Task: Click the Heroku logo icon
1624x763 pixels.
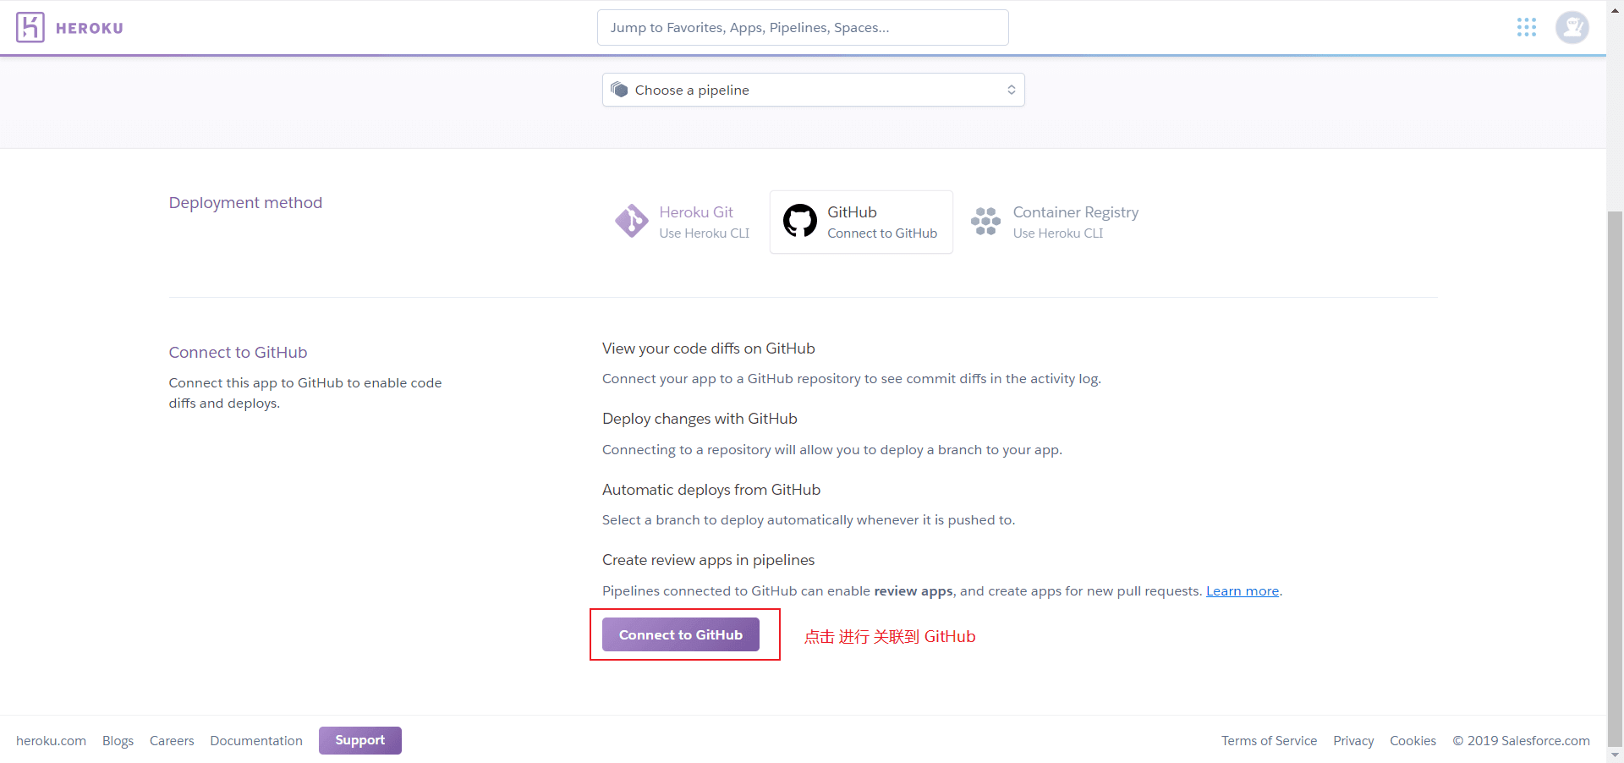Action: [x=30, y=28]
